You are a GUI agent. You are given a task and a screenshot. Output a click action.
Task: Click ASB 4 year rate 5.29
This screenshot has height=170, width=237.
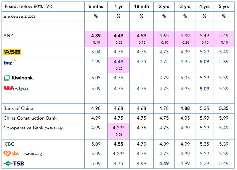[x=205, y=52]
